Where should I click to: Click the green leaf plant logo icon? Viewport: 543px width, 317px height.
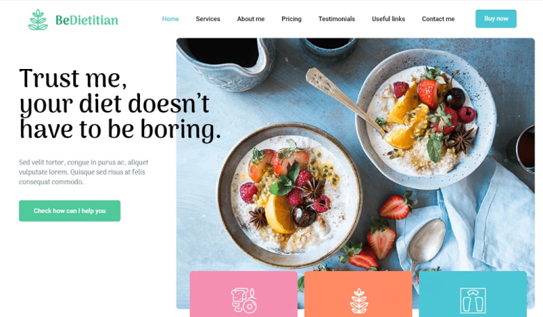coord(38,20)
